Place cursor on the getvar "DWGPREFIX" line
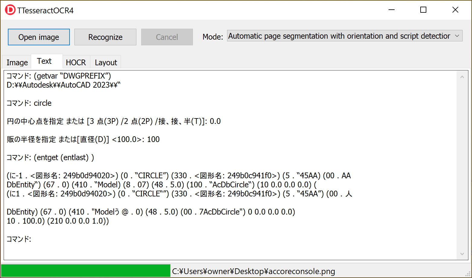This screenshot has height=278, width=472. [59, 76]
